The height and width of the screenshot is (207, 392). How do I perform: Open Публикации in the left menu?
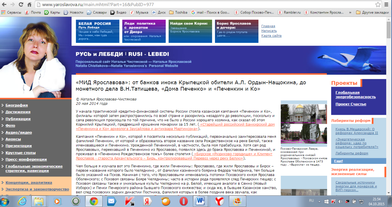pyautogui.click(x=18, y=119)
